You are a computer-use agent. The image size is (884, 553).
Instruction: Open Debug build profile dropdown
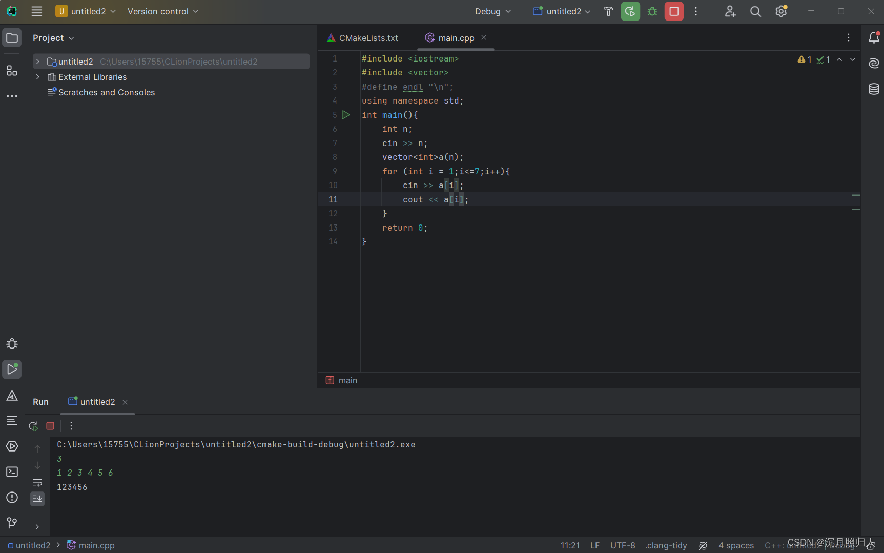492,11
